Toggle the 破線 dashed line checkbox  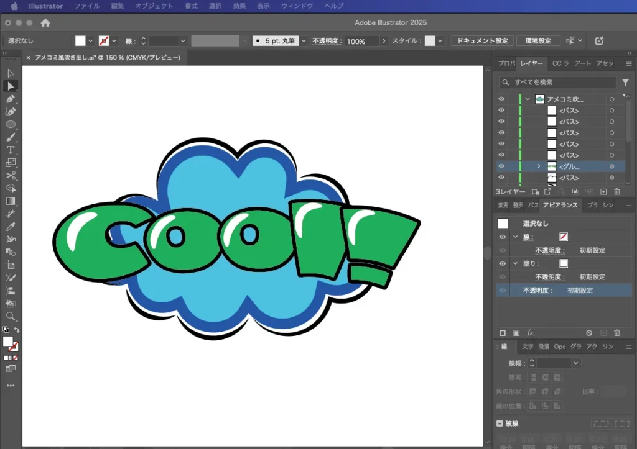(500, 424)
